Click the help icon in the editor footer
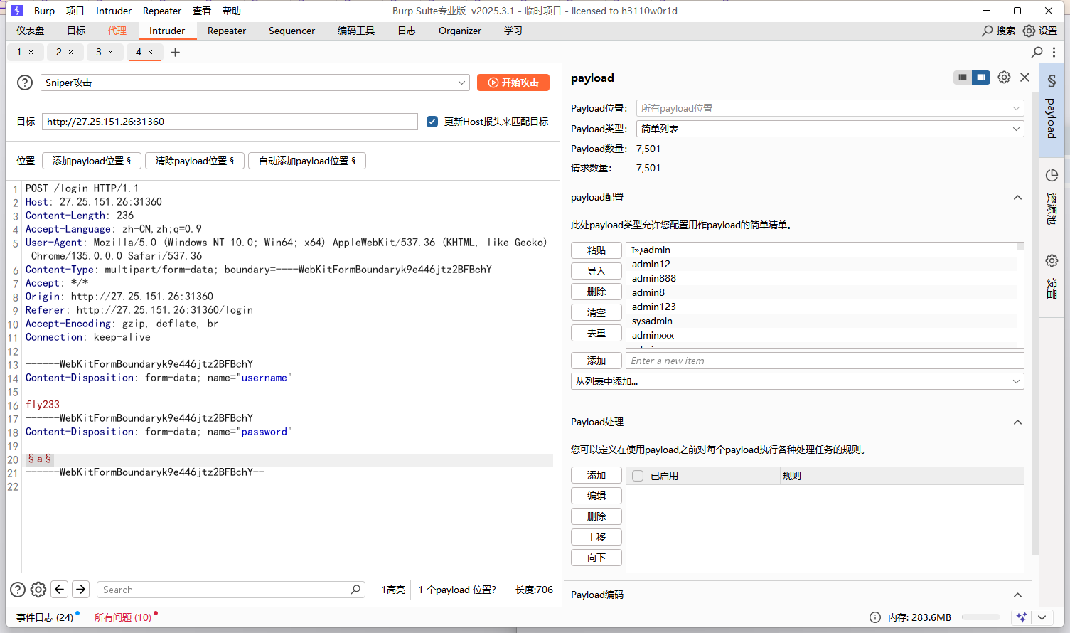1070x633 pixels. coord(18,590)
